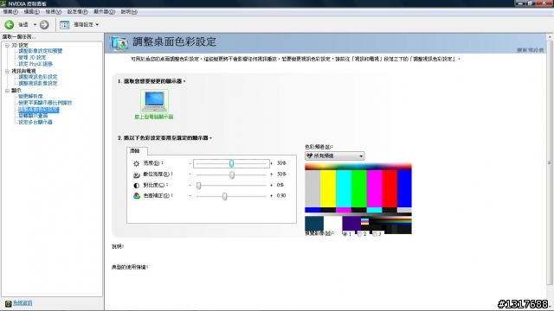This screenshot has height=311, width=554.
Task: Click the brightness sun icon
Action: [x=137, y=163]
